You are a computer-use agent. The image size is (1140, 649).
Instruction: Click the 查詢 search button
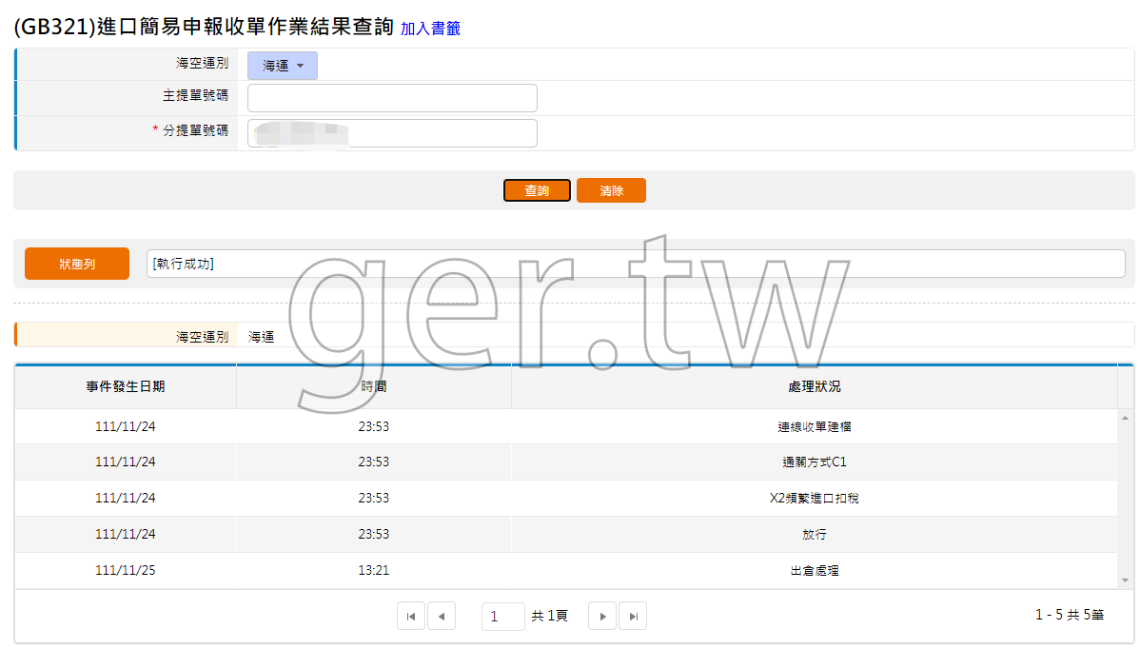point(537,190)
